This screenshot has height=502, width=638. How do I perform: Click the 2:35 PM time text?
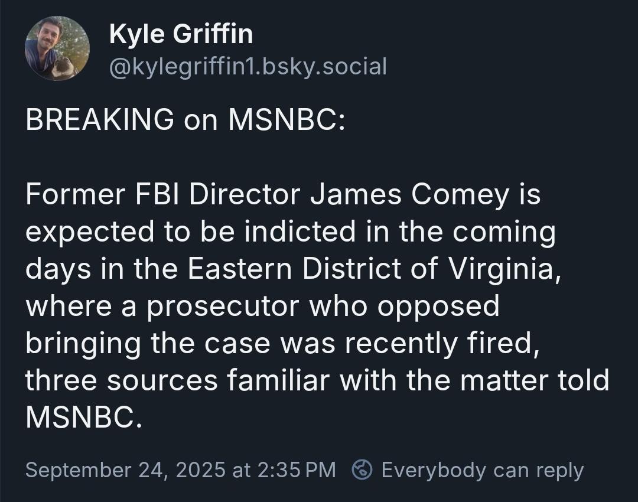point(297,470)
